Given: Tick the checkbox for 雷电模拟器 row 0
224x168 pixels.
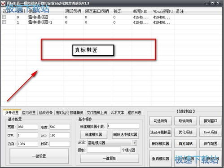Looking at the screenshot, I should 4,17.
